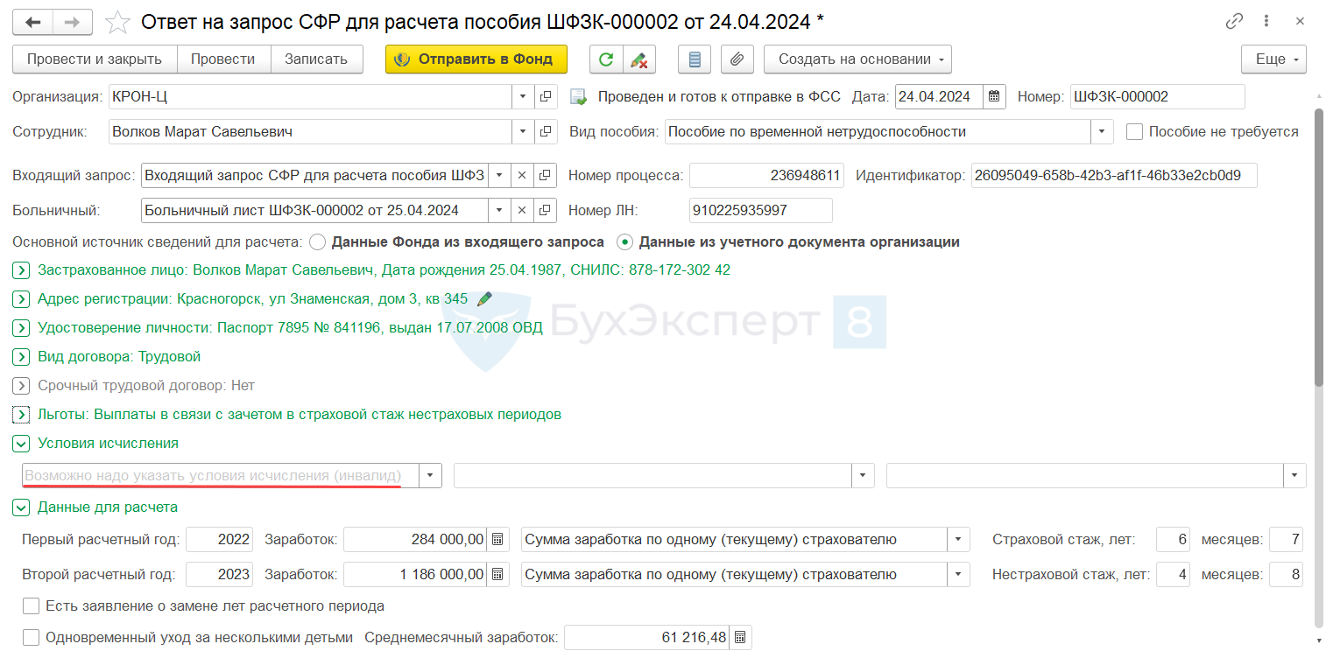This screenshot has width=1326, height=665.
Task: Expand the Льготы section
Action: point(22,415)
